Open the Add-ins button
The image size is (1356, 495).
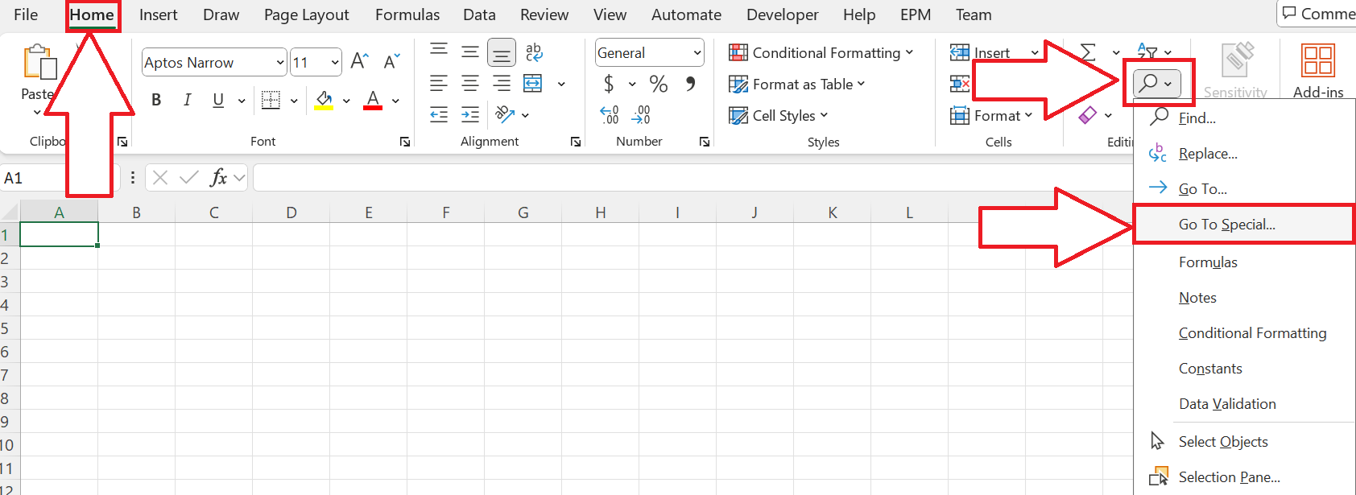(x=1318, y=70)
